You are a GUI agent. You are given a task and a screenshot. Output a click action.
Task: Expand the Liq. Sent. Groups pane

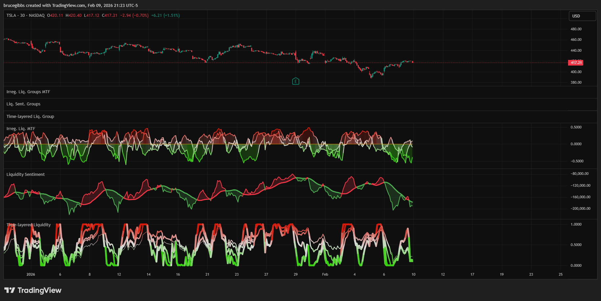[23, 104]
